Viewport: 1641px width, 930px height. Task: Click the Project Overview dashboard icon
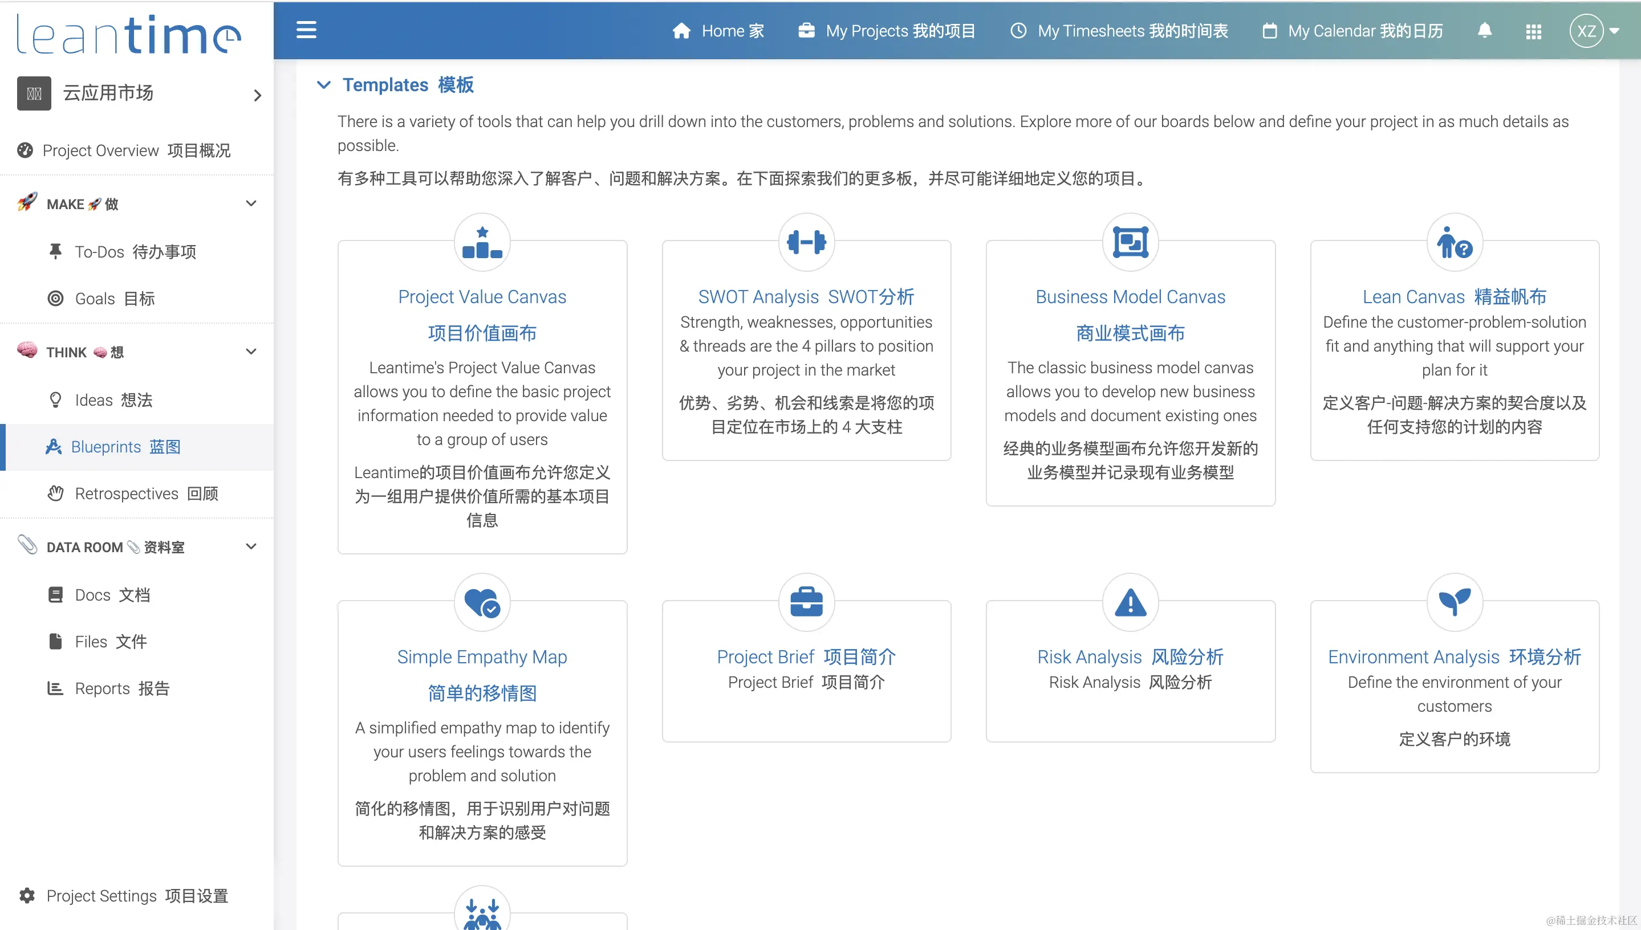click(25, 150)
